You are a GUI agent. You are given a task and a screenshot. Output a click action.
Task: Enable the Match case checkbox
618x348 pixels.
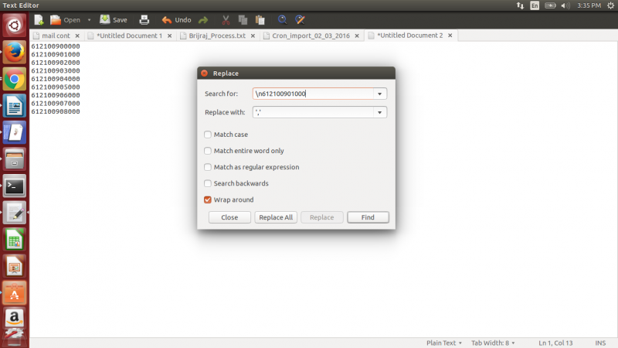208,135
